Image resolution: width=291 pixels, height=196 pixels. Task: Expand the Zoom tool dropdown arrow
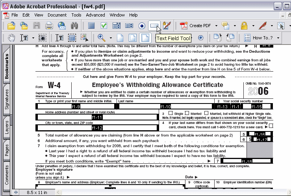click(x=111, y=38)
